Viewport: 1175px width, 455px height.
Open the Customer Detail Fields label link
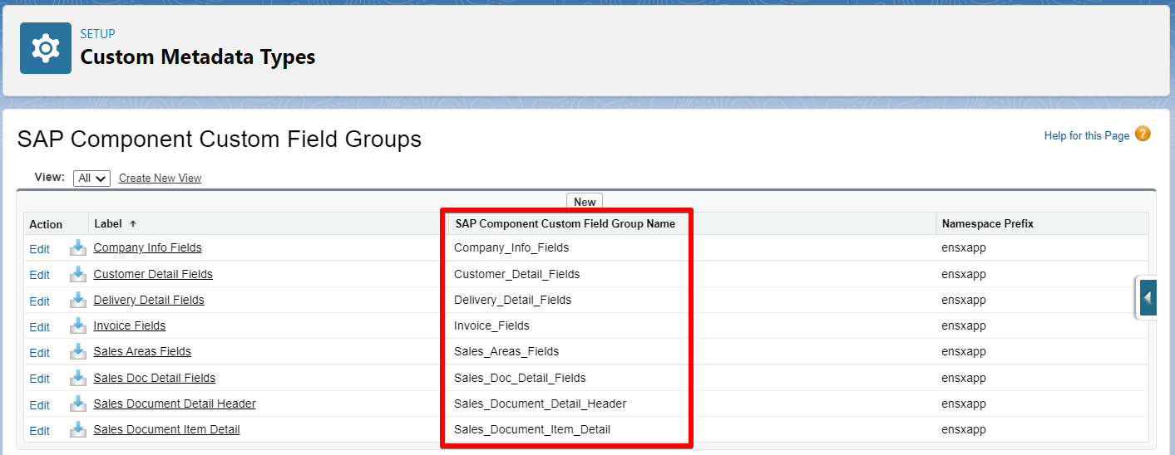(x=153, y=274)
